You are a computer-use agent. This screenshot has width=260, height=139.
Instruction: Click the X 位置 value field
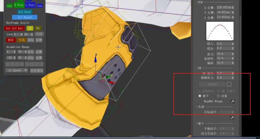224,8
